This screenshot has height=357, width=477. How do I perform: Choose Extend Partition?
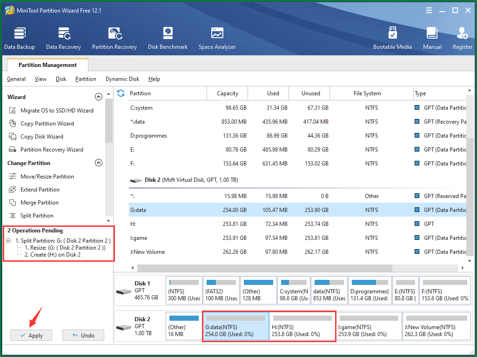(40, 190)
